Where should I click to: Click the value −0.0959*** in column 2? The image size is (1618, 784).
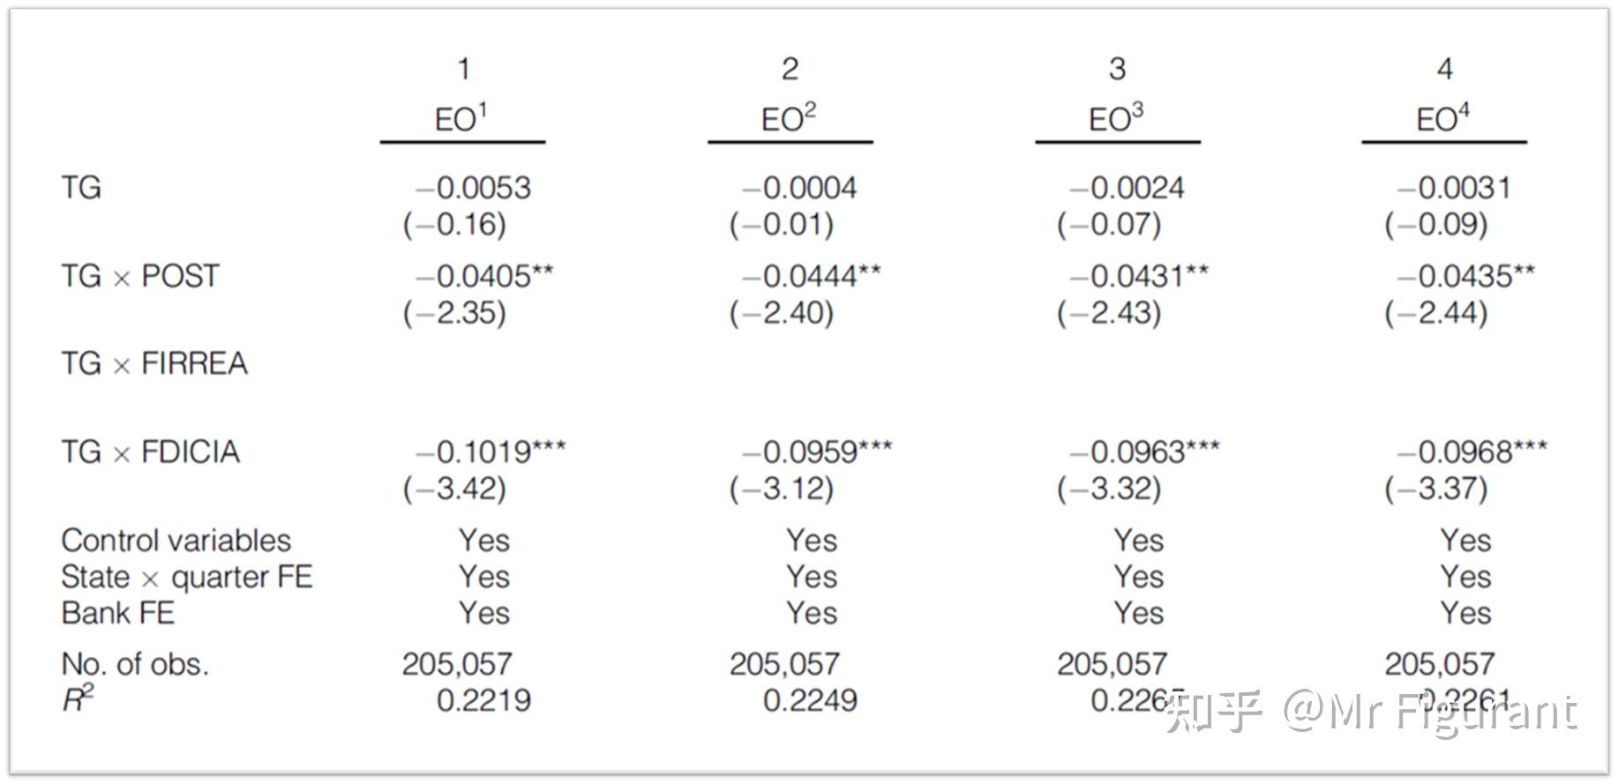coord(816,452)
